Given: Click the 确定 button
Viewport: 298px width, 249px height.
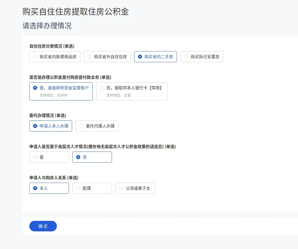Looking at the screenshot, I should 43,226.
